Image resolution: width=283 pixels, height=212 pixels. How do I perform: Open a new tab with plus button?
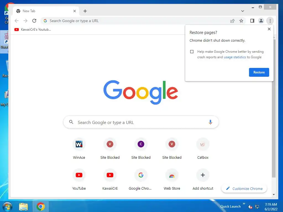point(85,11)
